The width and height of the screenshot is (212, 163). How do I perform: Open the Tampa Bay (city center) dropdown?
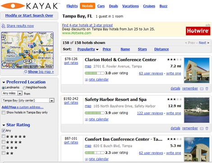28,101
